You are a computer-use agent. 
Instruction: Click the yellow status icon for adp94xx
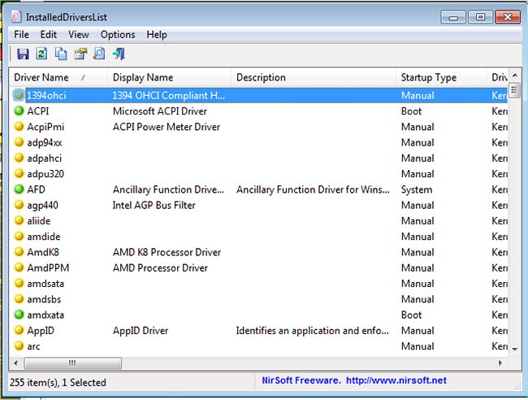coord(19,142)
